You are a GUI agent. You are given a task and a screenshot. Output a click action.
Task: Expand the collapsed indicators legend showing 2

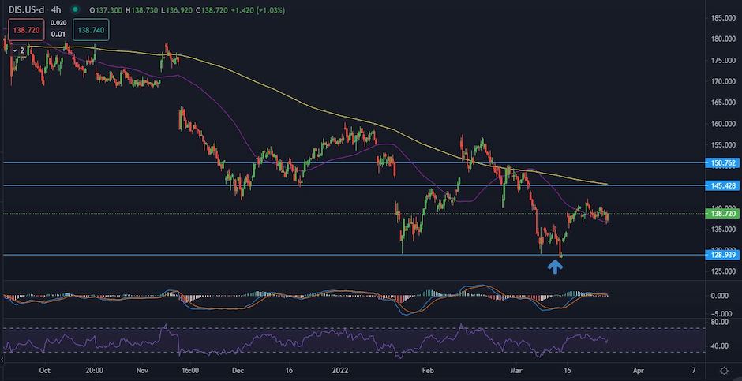pyautogui.click(x=18, y=50)
